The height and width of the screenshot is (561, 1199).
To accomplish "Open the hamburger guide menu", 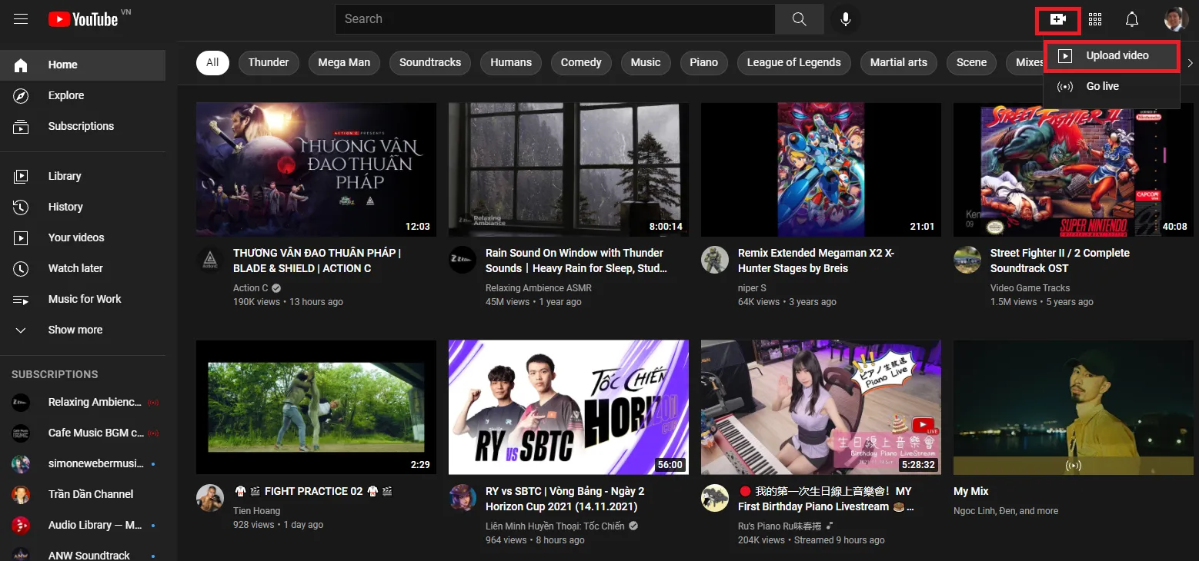I will 21,19.
